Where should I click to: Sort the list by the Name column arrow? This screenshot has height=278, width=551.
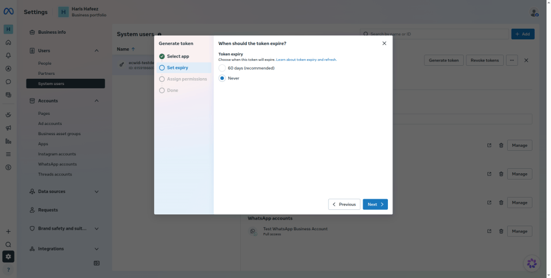click(x=133, y=50)
